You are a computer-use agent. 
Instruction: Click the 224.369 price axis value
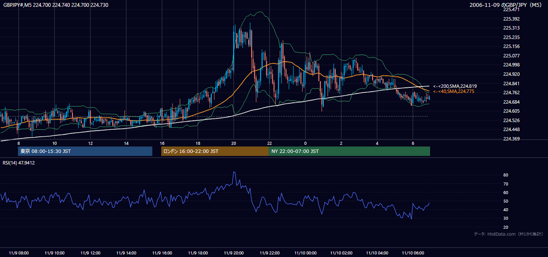[511, 139]
